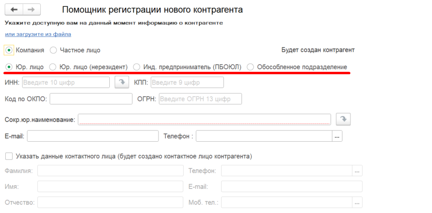
Task: Focus the ИНН input field
Action: tap(66, 82)
